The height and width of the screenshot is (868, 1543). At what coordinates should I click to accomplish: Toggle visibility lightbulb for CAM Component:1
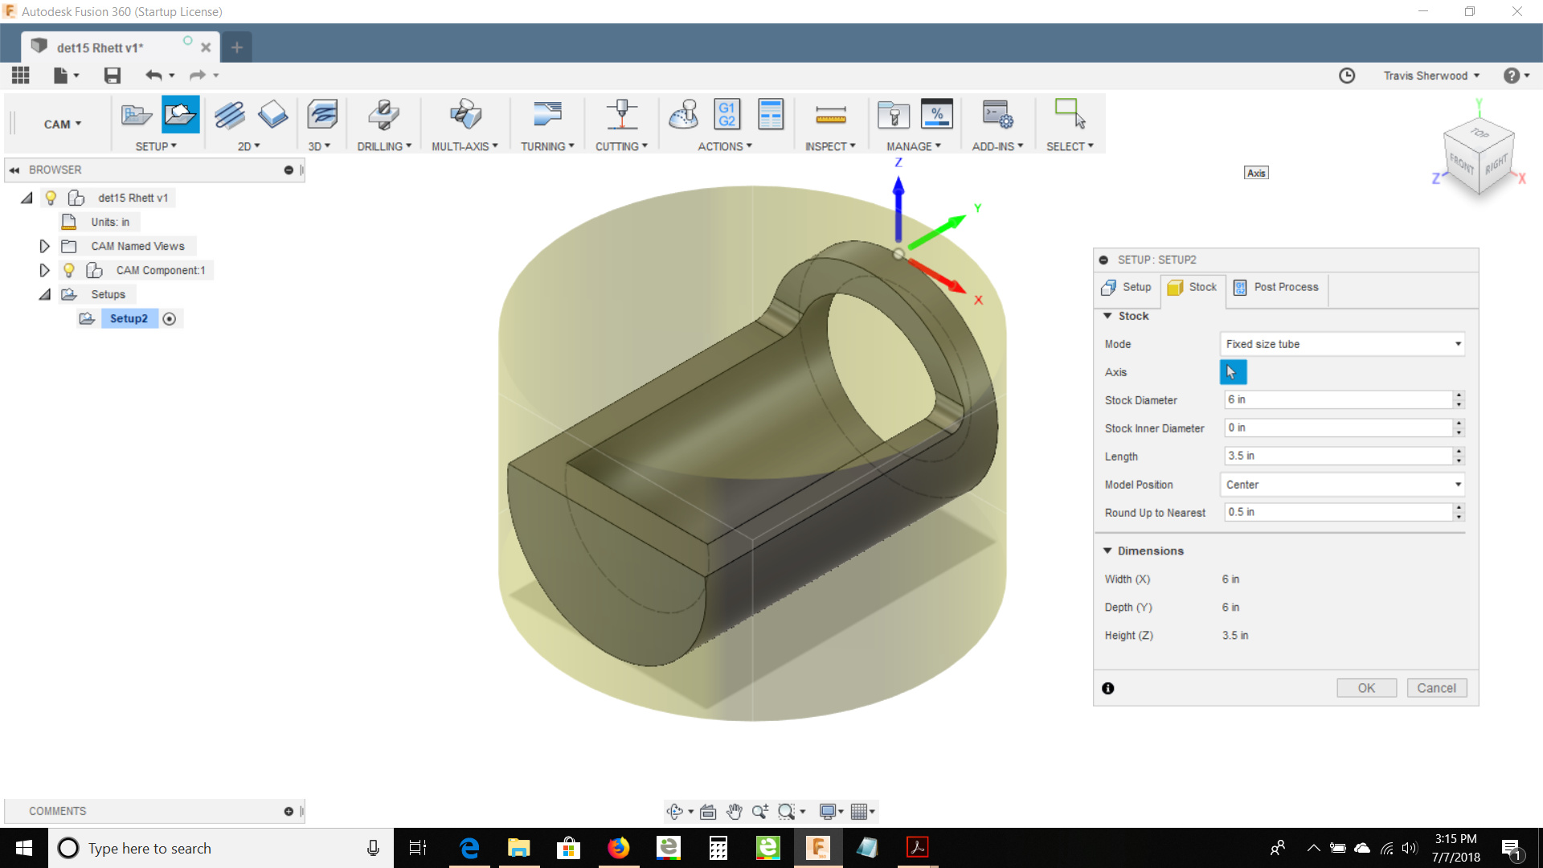(x=69, y=270)
